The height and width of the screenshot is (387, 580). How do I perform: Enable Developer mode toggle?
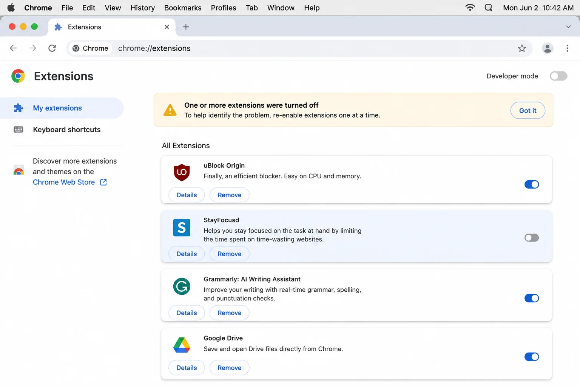pos(558,76)
